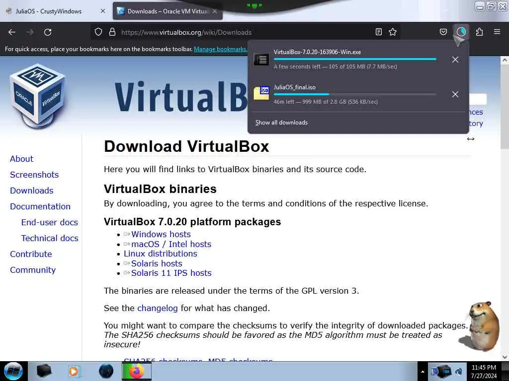Open Technical docs in the sidebar
The image size is (509, 381).
[x=50, y=238]
